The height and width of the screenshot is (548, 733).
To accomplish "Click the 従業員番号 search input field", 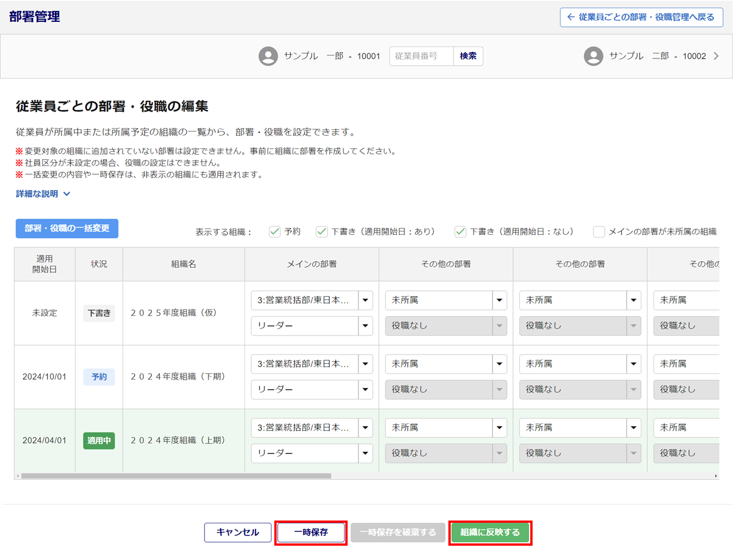I will (421, 56).
